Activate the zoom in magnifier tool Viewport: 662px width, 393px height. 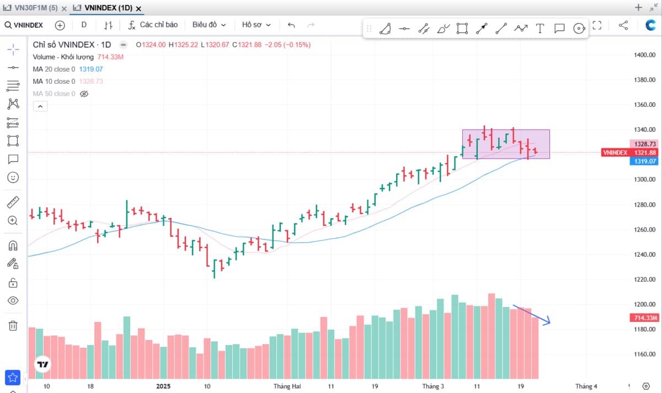coord(13,220)
